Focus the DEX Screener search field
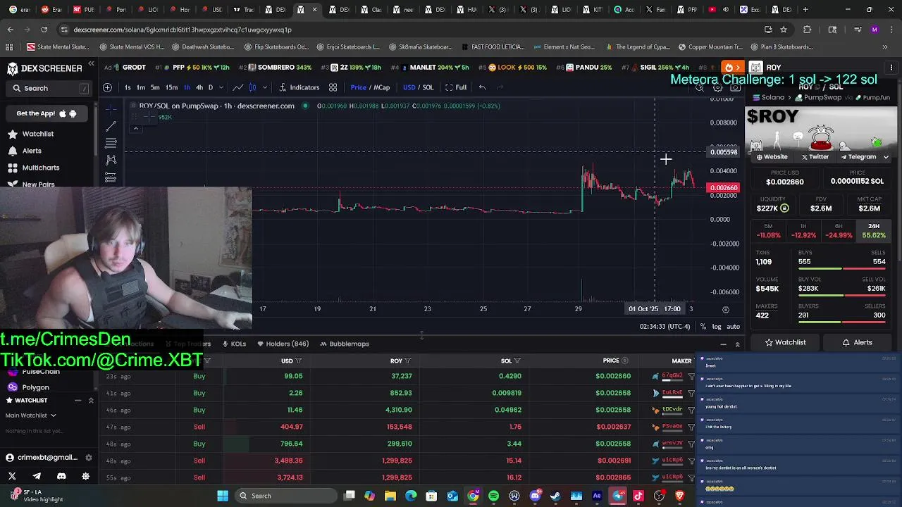Screen dimensions: 902x507 pos(49,89)
